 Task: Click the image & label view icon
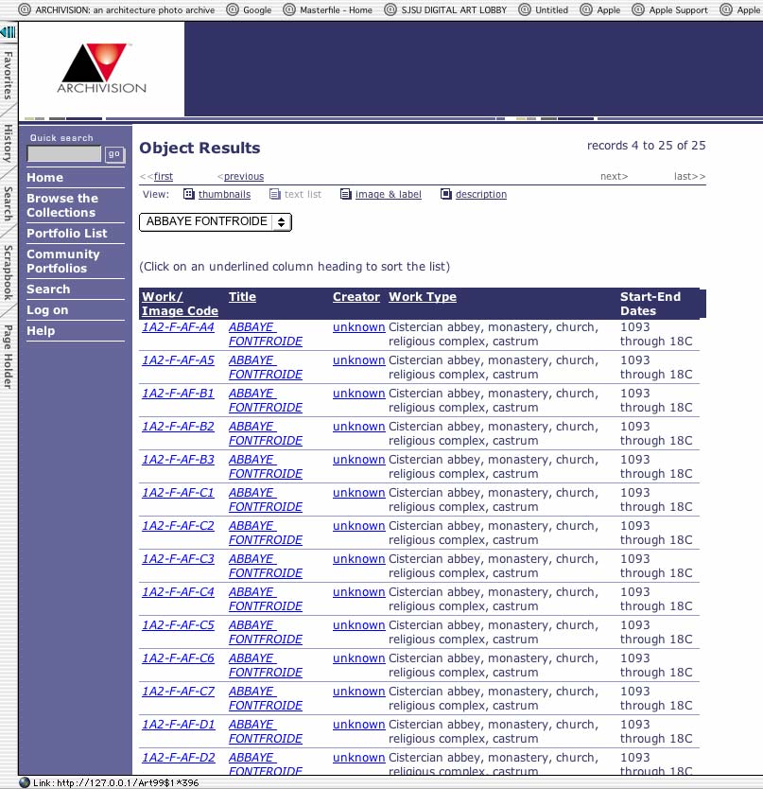tap(345, 194)
